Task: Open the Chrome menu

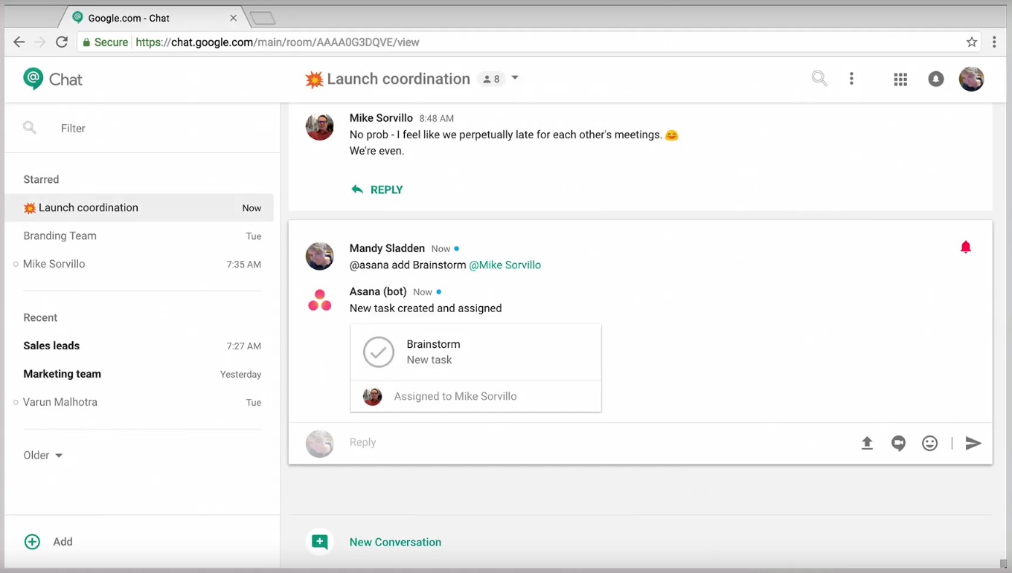Action: (994, 42)
